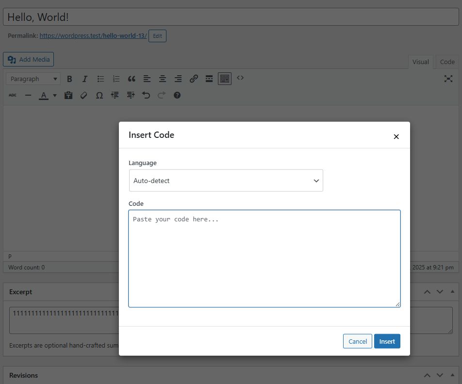The height and width of the screenshot is (384, 462).
Task: Toggle strikethrough text formatting
Action: point(13,95)
